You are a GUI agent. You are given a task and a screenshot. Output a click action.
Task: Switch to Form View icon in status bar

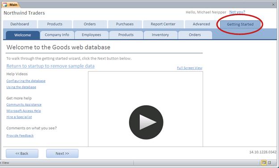pyautogui.click(x=264, y=163)
